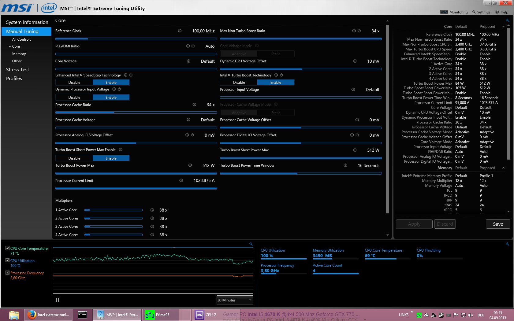Open the Stress Test section
Image resolution: width=514 pixels, height=321 pixels.
coord(17,70)
